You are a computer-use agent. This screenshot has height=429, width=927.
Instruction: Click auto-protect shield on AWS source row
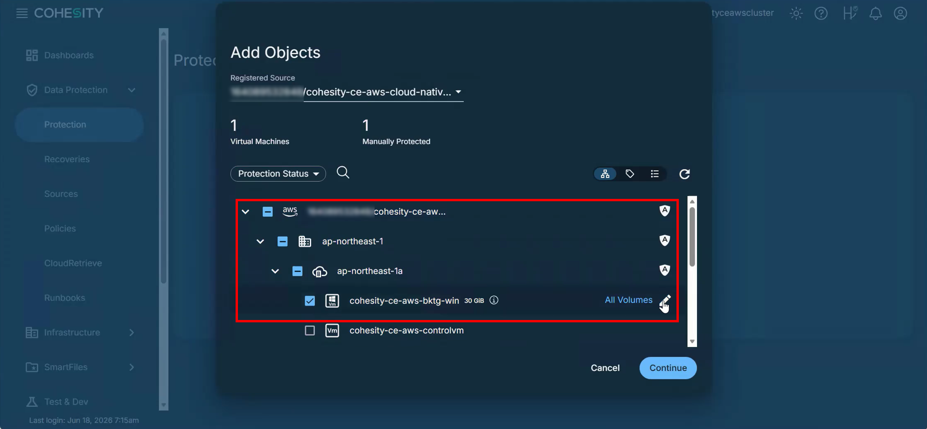[664, 211]
